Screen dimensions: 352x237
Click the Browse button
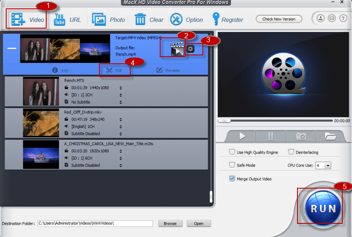[170, 223]
